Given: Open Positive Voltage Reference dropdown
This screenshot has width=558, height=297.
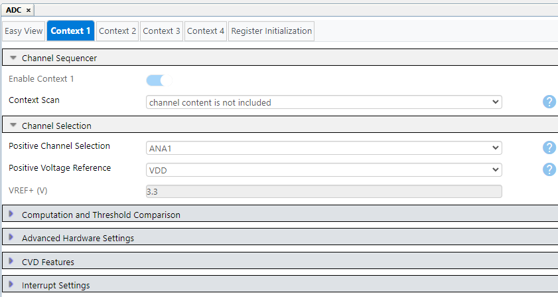Looking at the screenshot, I should pyautogui.click(x=324, y=170).
